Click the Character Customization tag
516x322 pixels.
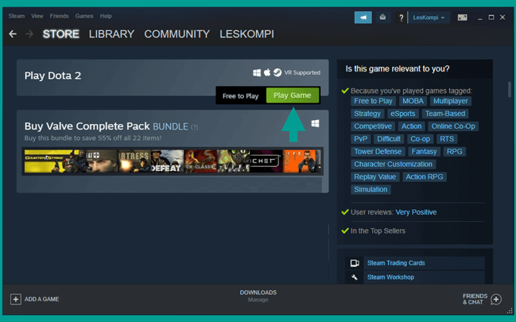[393, 164]
